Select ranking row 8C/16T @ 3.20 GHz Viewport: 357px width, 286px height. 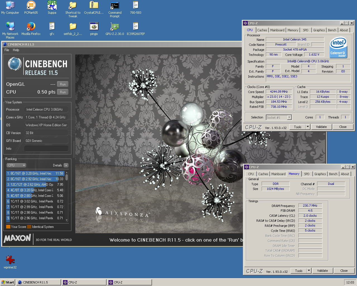click(x=35, y=173)
